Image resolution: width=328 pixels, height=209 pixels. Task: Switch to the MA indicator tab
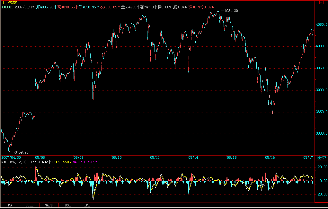pyautogui.click(x=10, y=205)
